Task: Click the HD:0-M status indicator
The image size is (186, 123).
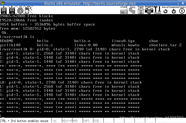Action: [x=67, y=121]
